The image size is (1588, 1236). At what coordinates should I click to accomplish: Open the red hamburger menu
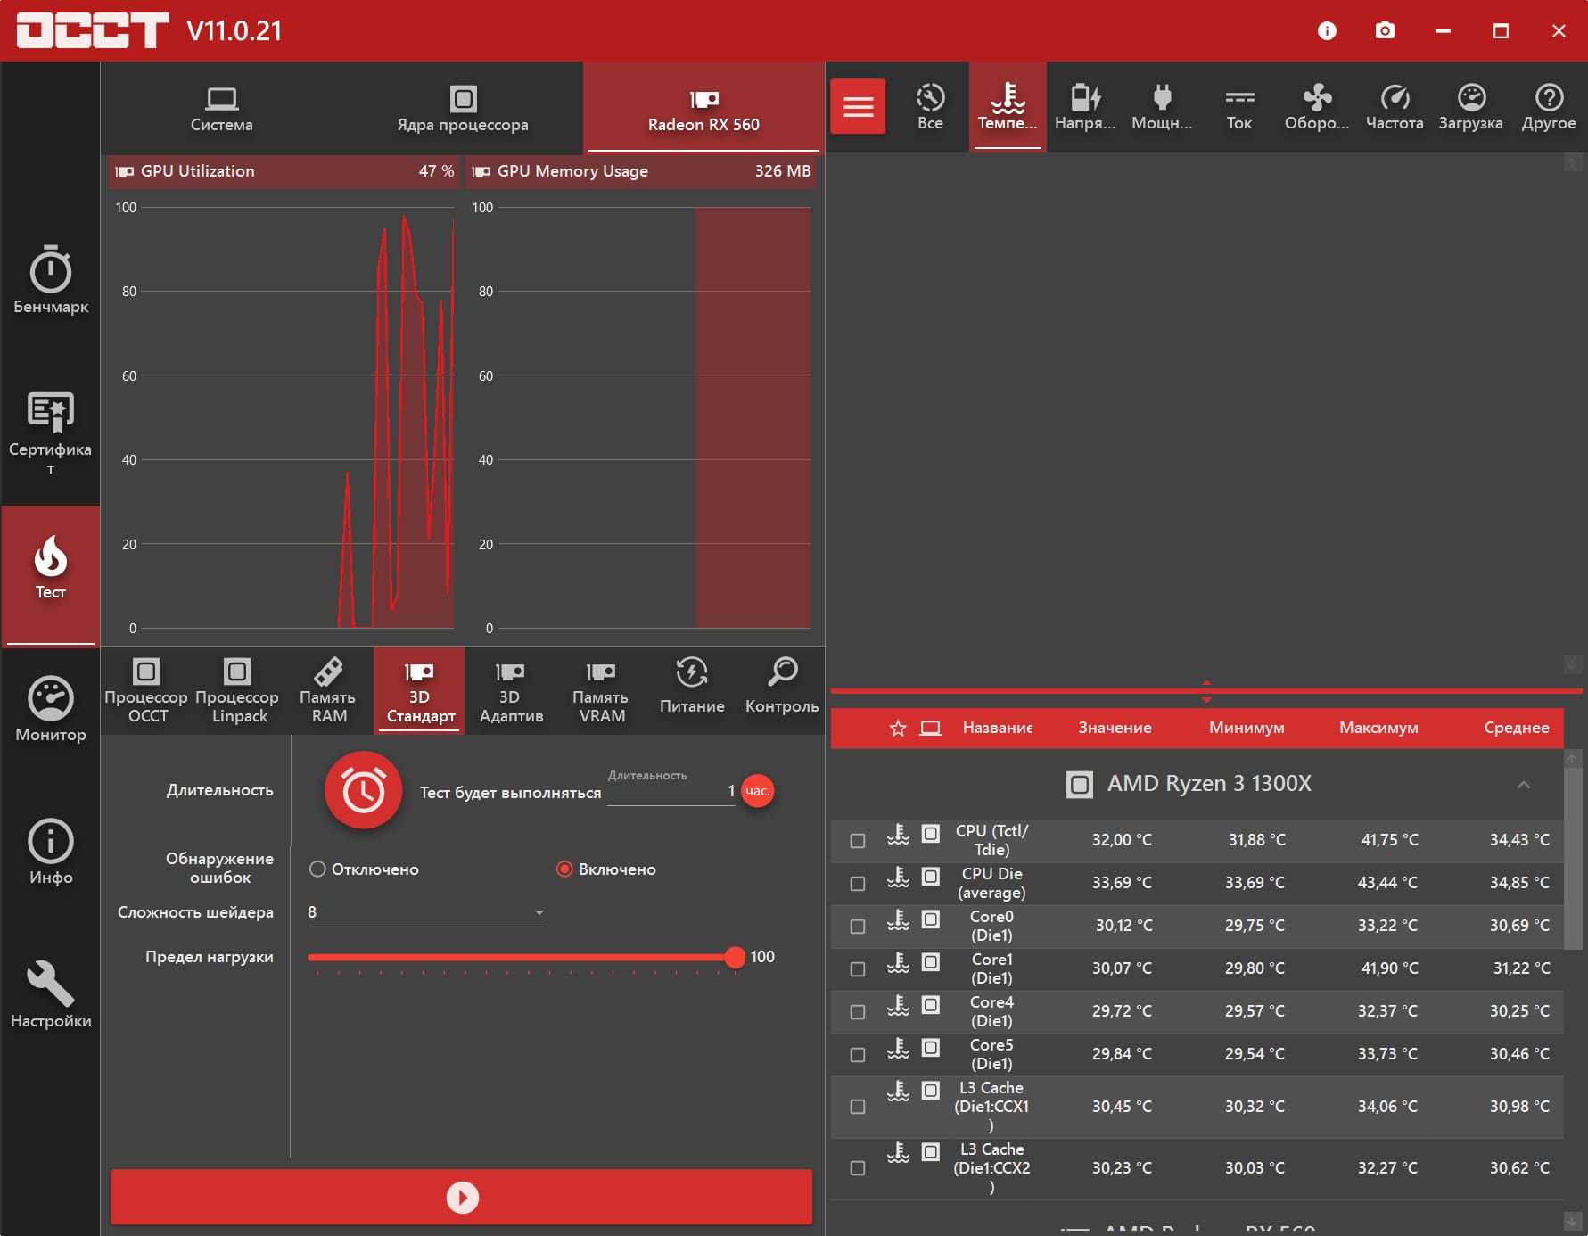858,106
